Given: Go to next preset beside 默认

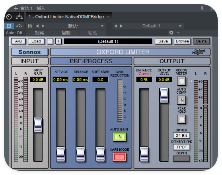Looking at the screenshot, I should click(x=43, y=26).
